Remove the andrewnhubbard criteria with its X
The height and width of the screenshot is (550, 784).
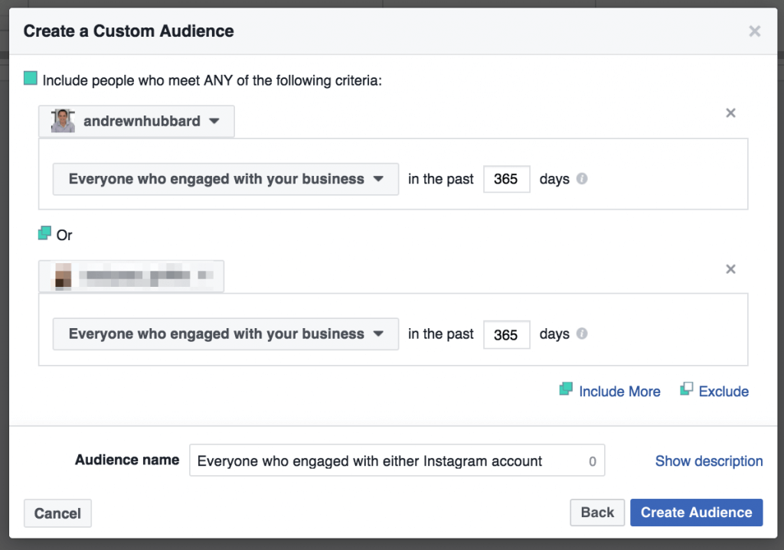pyautogui.click(x=730, y=113)
